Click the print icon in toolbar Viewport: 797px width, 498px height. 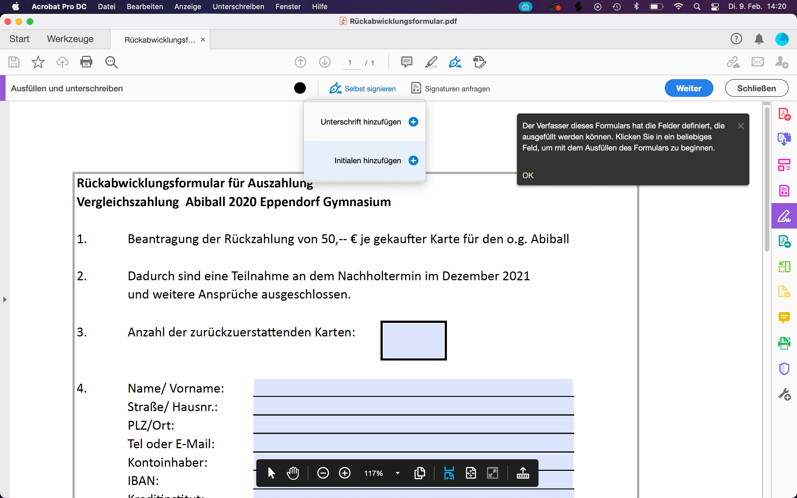click(x=86, y=62)
